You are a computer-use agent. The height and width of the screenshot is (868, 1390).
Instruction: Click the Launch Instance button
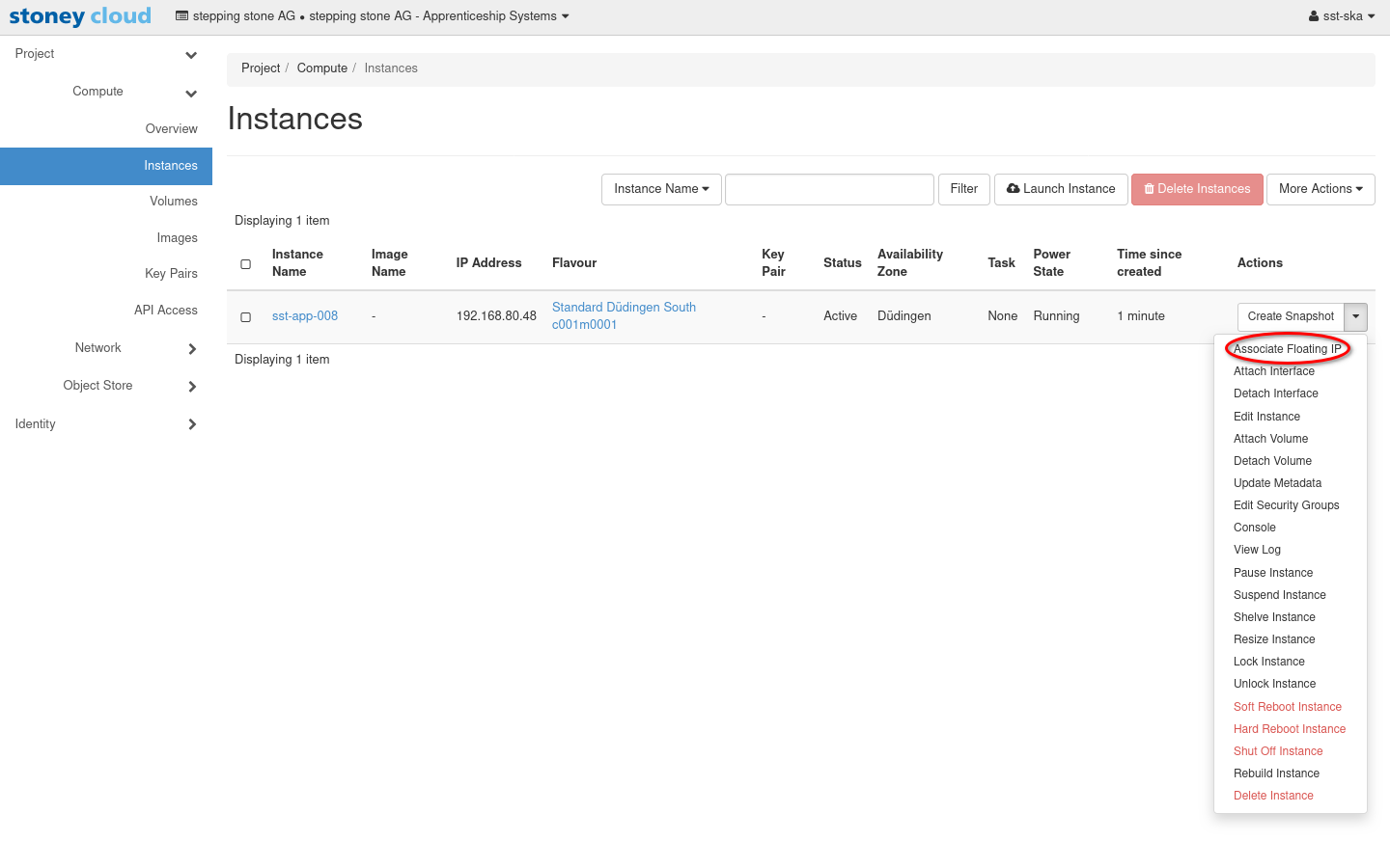[1060, 189]
